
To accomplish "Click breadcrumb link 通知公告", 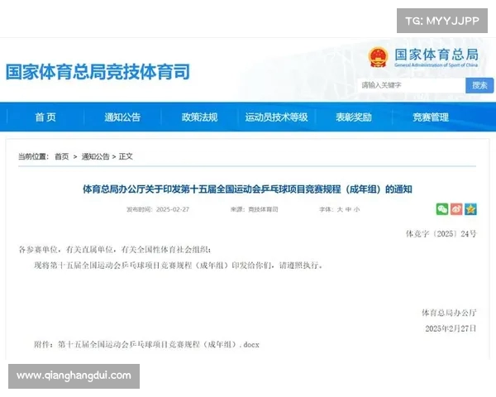I will (x=96, y=156).
